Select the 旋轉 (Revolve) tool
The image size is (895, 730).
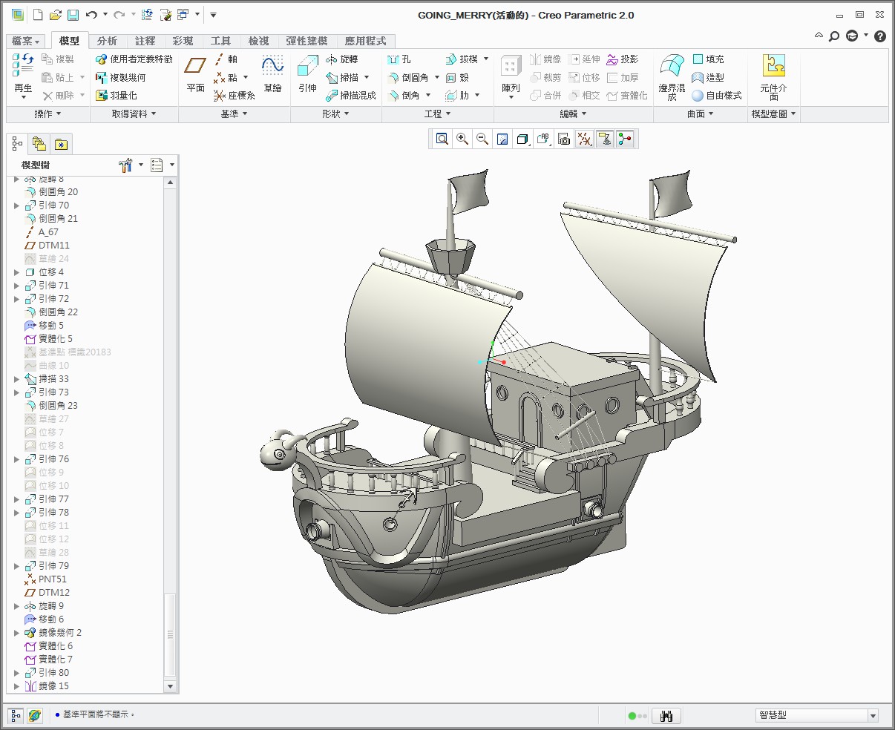(341, 59)
